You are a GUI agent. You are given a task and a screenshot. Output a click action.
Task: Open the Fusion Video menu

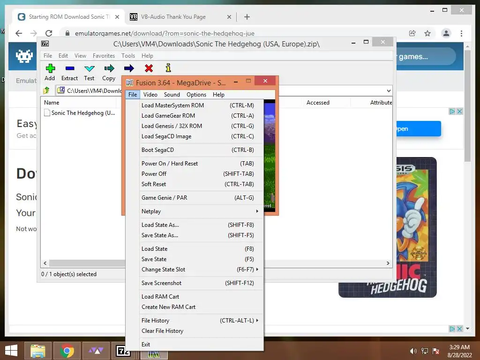150,95
